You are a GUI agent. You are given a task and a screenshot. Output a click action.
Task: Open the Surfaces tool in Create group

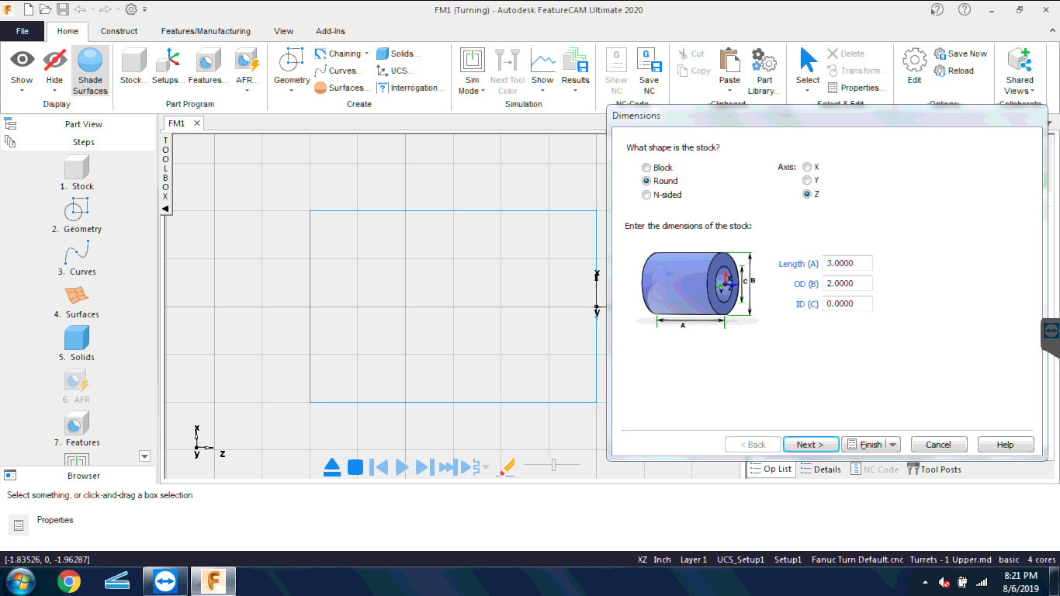coord(342,88)
